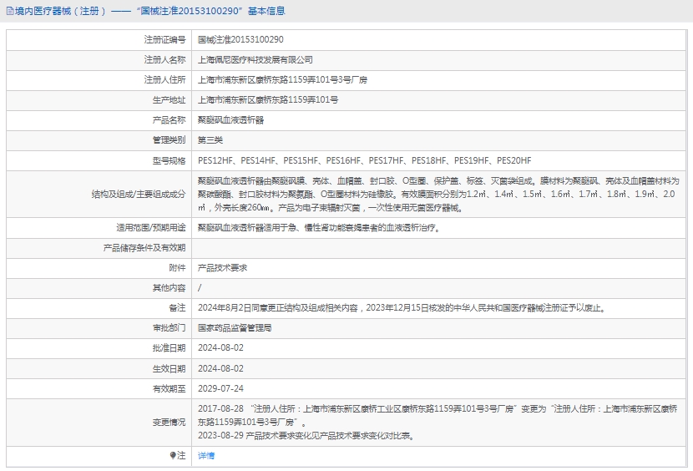
Task: Open the 详情 link in the note row
Action: click(x=206, y=455)
